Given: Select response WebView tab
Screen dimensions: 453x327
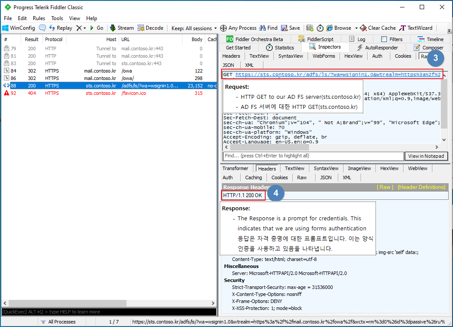Looking at the screenshot, I should tap(418, 168).
